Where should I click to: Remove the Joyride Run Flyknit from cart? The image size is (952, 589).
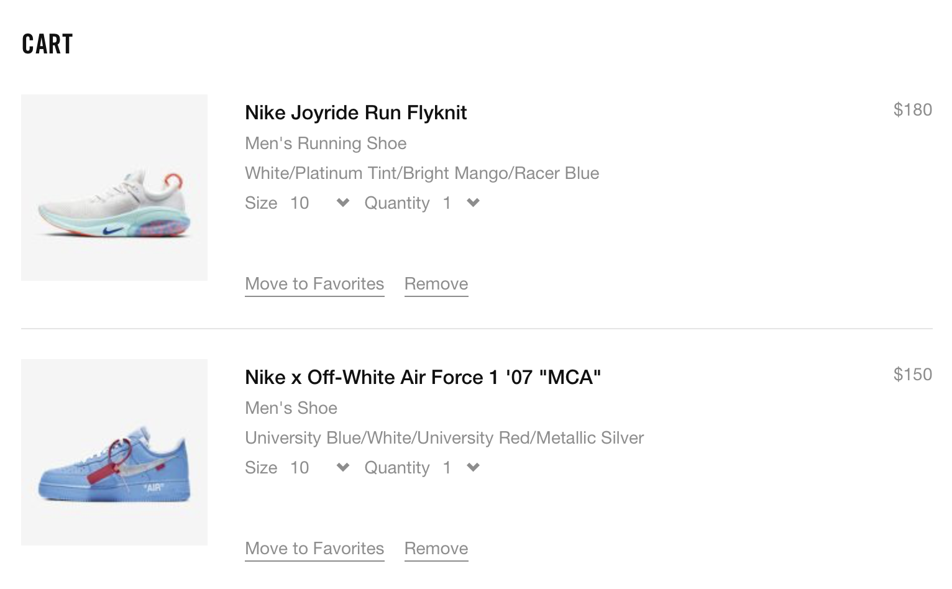[x=436, y=284]
